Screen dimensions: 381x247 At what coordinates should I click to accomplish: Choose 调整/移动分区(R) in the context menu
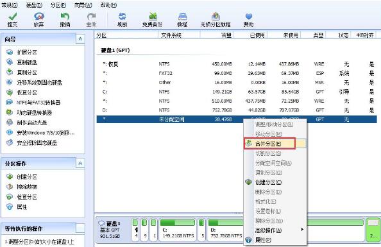point(275,124)
